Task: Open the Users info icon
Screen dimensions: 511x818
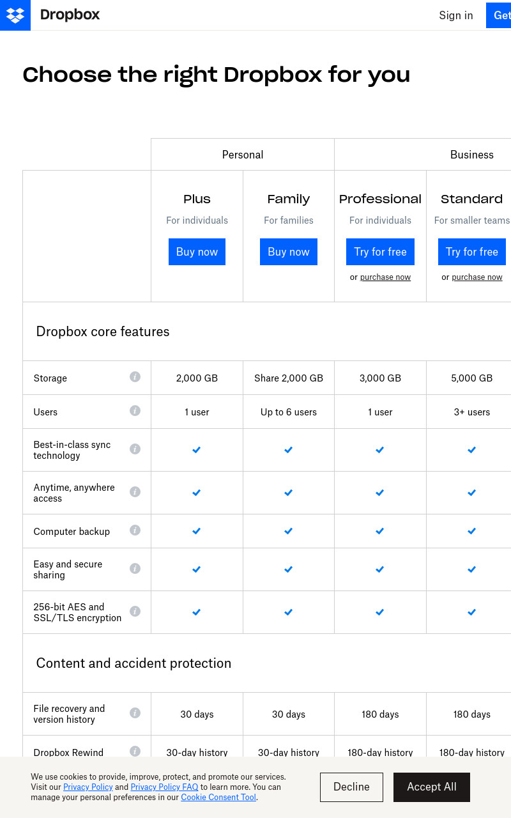Action: tap(135, 410)
